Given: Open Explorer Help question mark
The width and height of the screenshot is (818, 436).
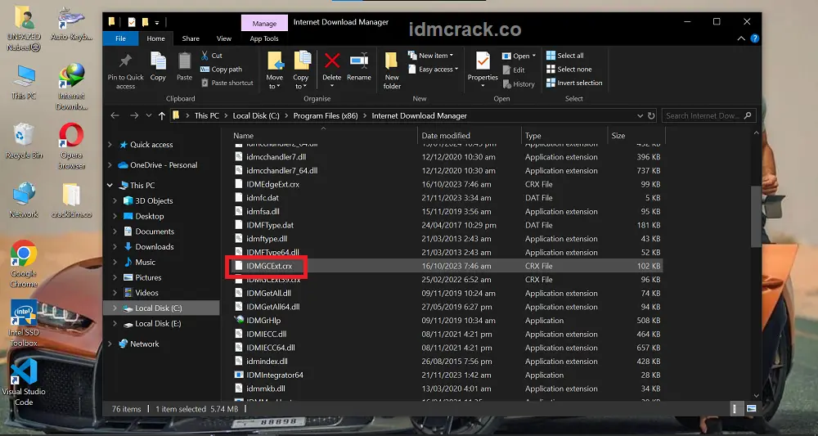Looking at the screenshot, I should [755, 38].
